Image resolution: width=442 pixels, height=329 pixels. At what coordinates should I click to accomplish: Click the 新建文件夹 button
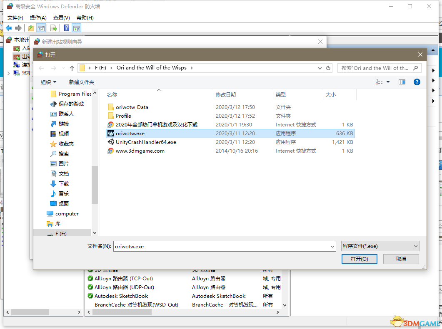tap(82, 82)
